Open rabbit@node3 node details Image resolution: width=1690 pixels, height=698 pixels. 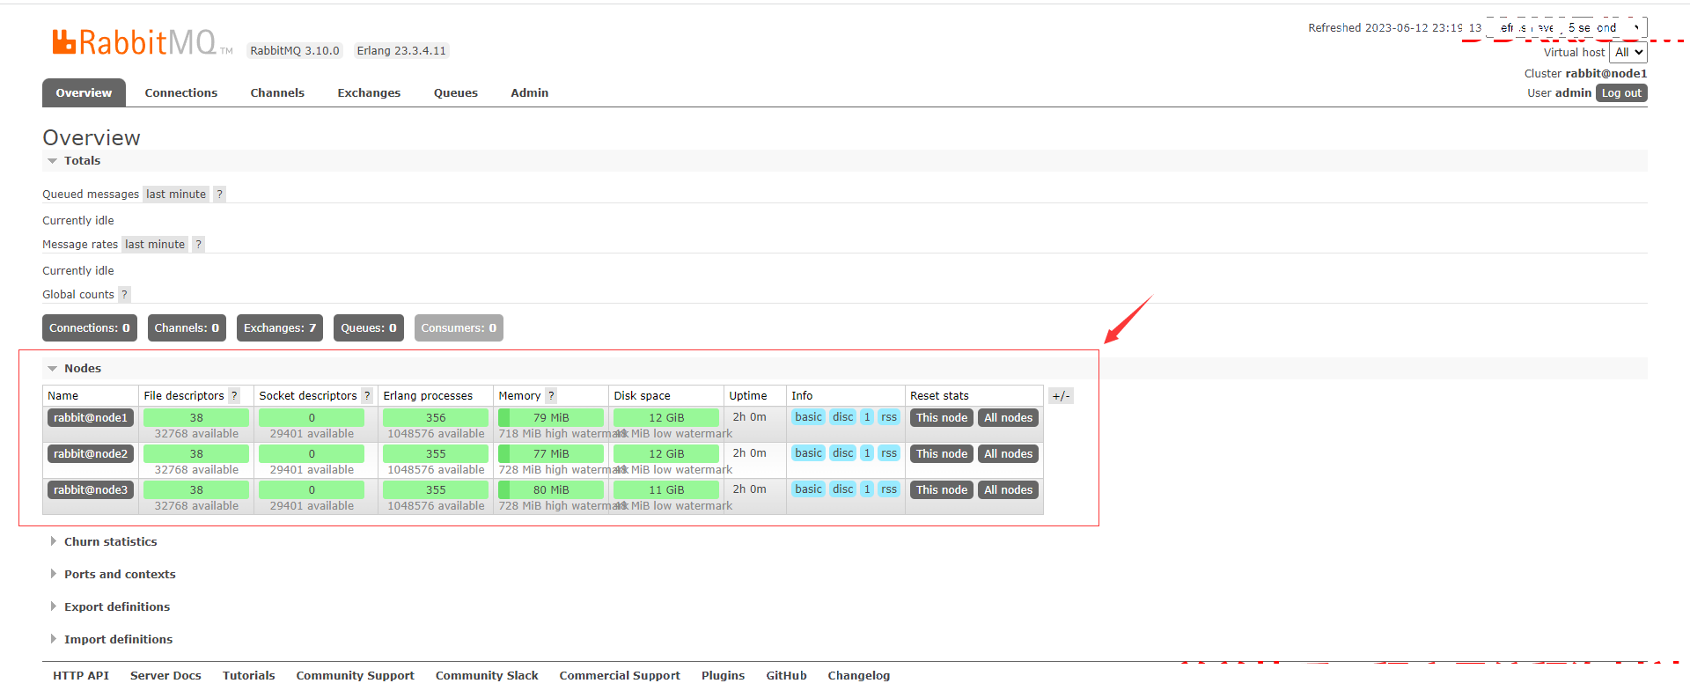[91, 490]
